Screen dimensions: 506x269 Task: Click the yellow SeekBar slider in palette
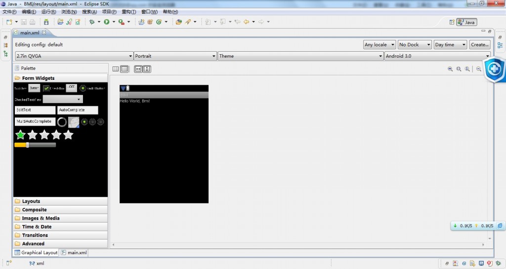click(x=35, y=145)
